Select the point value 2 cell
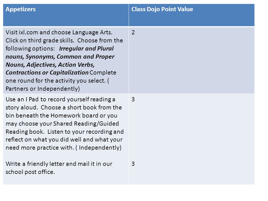Screen dimensions: 268x201 coord(192,60)
